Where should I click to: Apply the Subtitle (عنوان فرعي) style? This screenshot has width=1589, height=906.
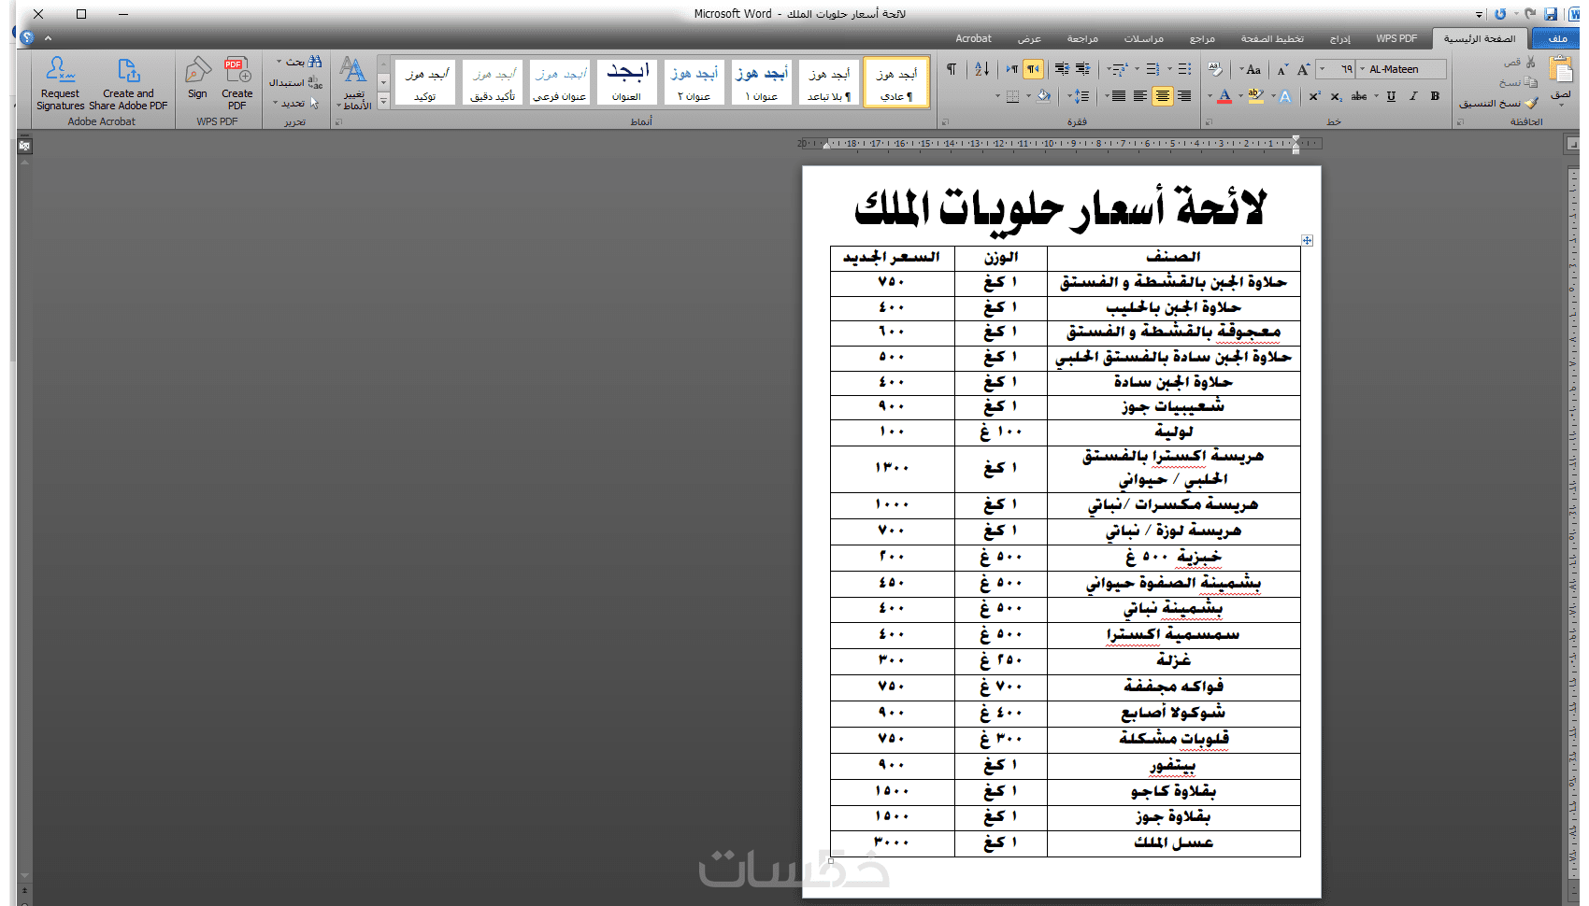point(560,82)
